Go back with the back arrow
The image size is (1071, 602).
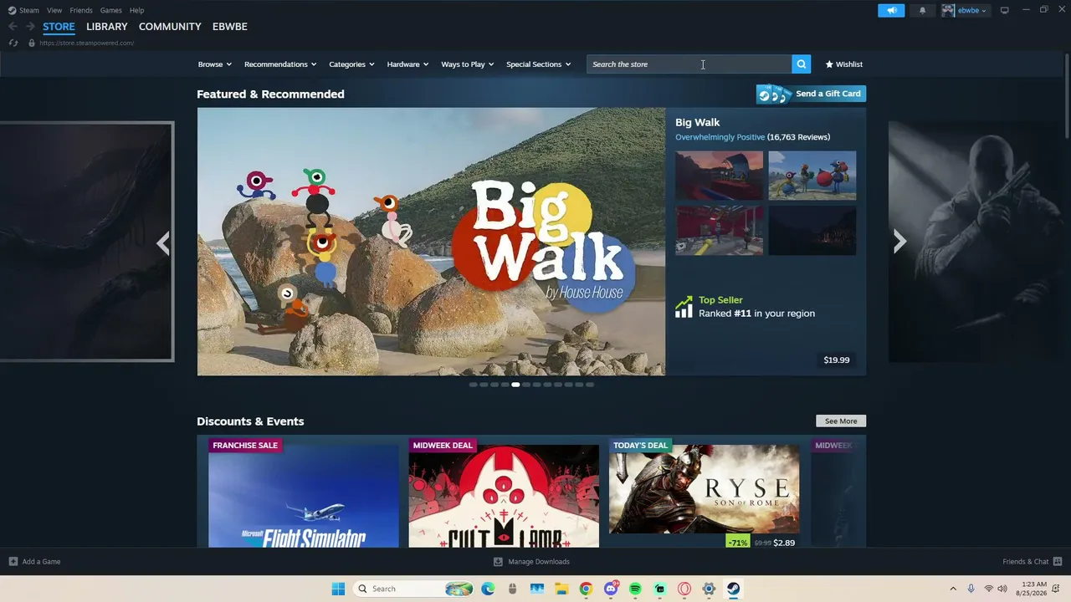[13, 27]
